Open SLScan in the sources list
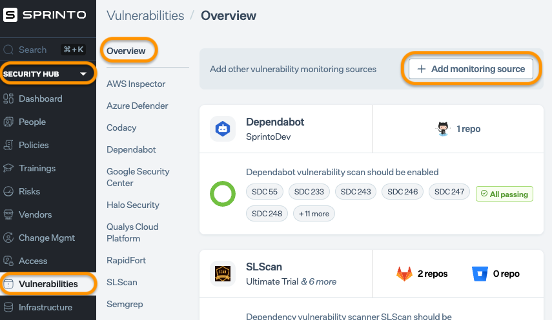The image size is (552, 320). point(122,282)
